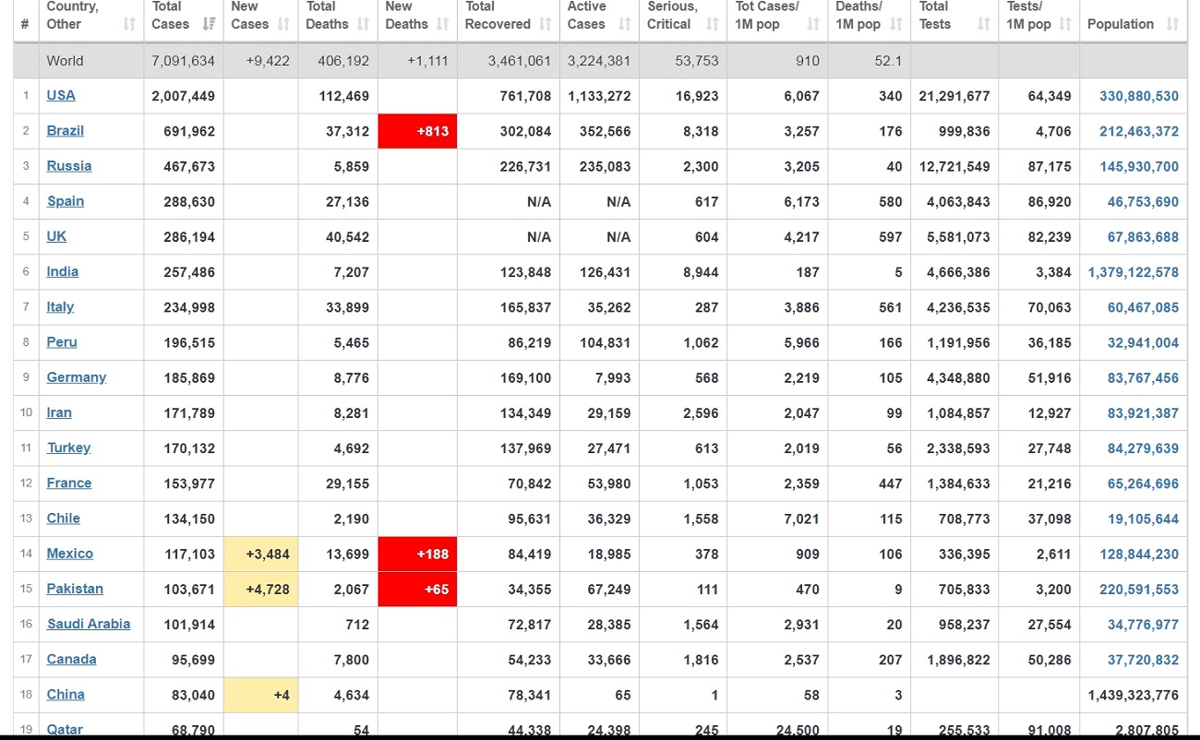Open Brazil population figure 212,463,372
1200x740 pixels.
[x=1139, y=131]
